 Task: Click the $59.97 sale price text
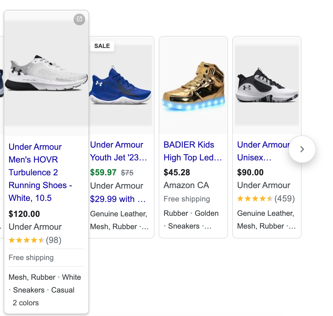click(x=103, y=172)
